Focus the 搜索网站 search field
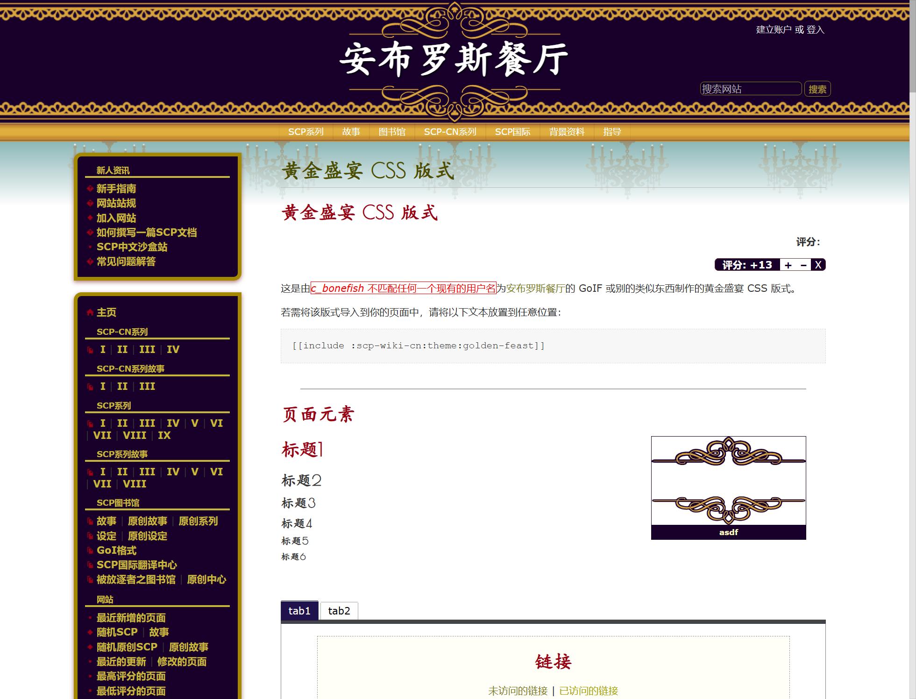This screenshot has height=699, width=916. click(x=750, y=89)
